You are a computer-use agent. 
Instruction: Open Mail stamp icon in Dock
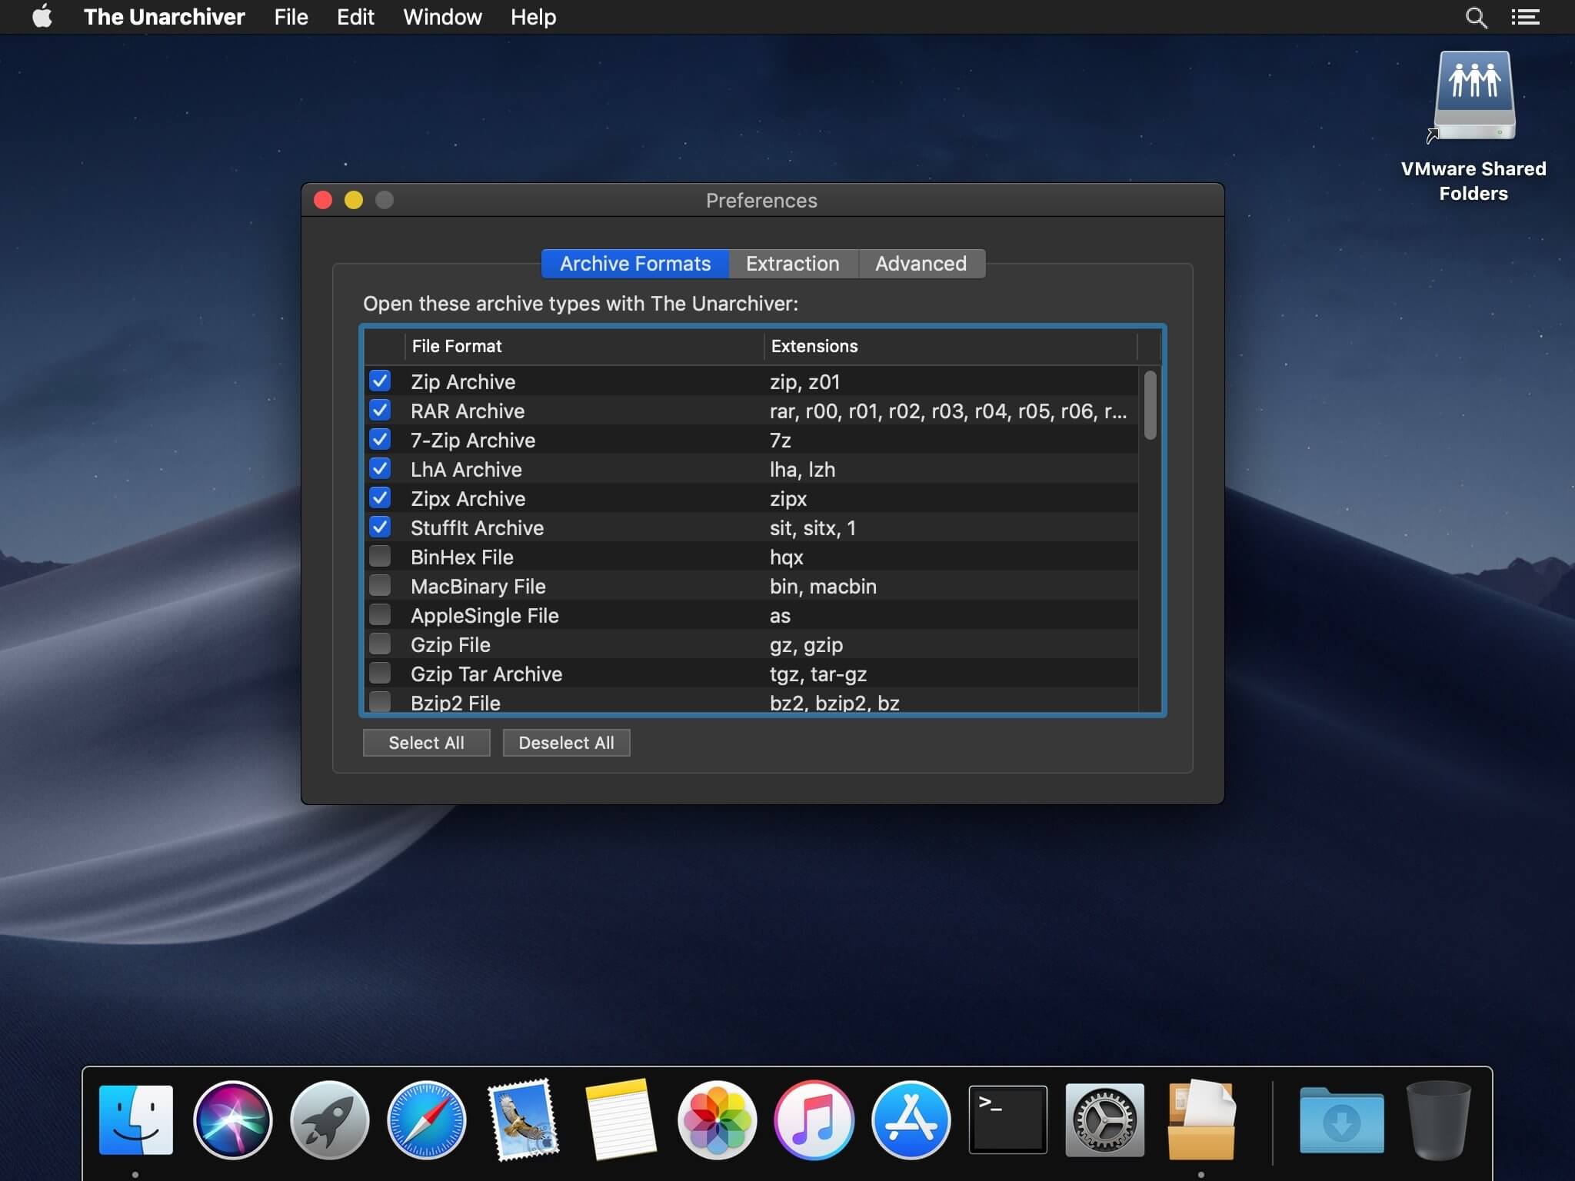tap(524, 1119)
